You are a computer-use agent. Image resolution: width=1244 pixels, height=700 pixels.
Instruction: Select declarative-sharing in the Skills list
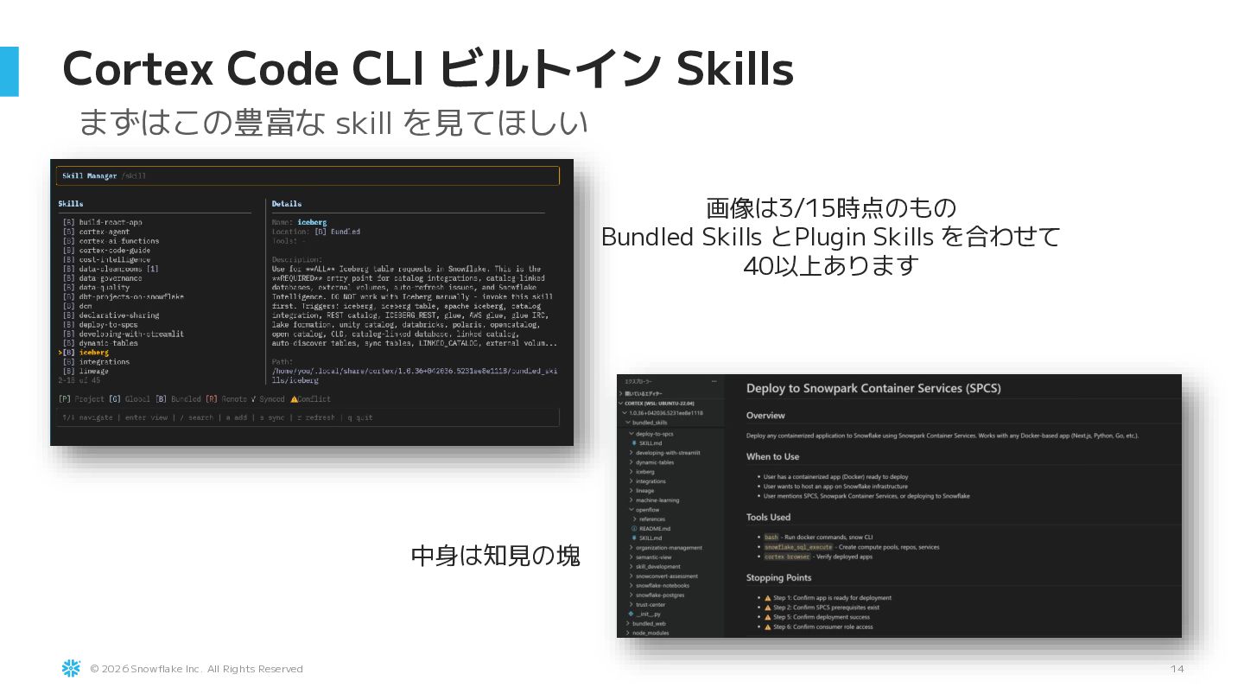[111, 315]
